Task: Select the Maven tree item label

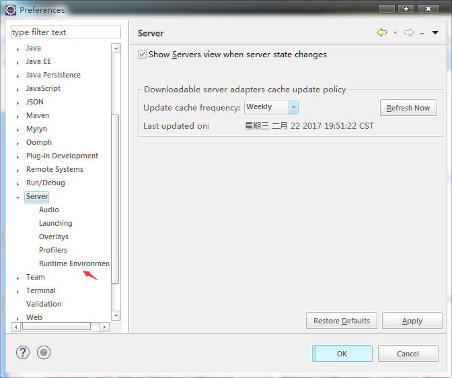Action: coord(38,115)
